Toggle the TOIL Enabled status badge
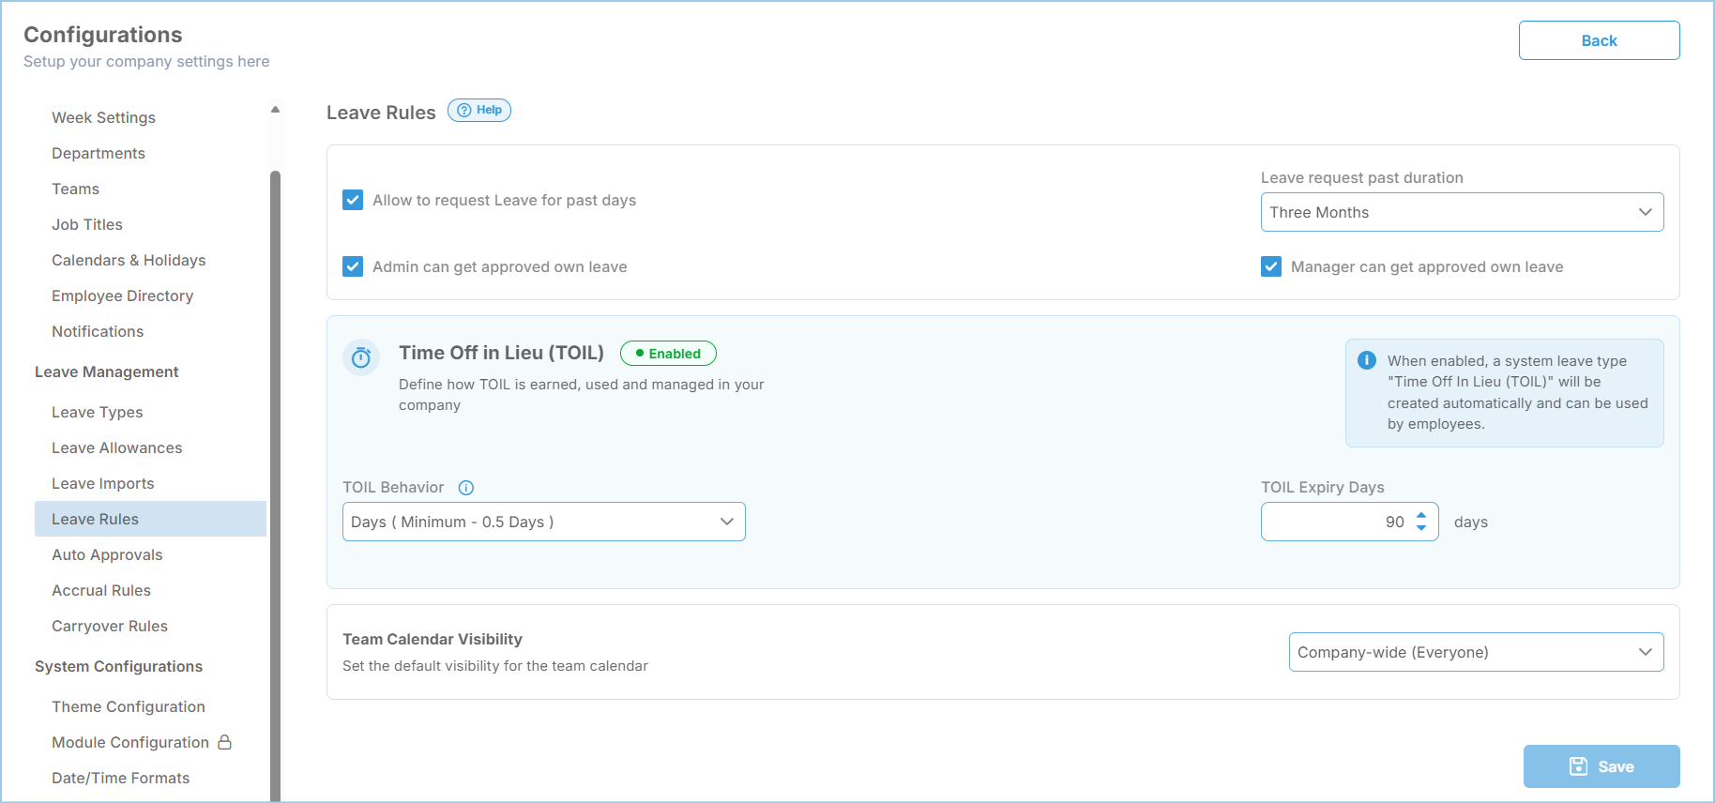Screen dimensions: 1715x803 668,354
